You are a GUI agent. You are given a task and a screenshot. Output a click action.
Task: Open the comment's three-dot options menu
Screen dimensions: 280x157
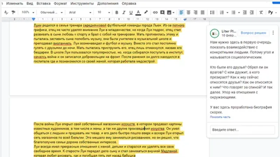point(273,33)
